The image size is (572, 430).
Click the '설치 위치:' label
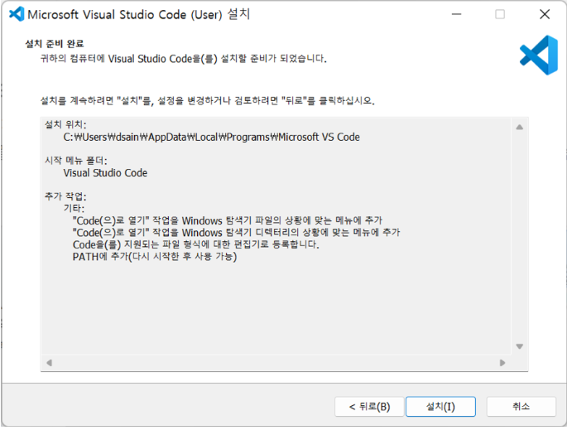[x=65, y=125]
